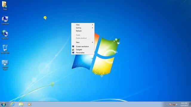Open Windows Explorer from the taskbar
This screenshot has width=191, height=107.
pos(21,104)
